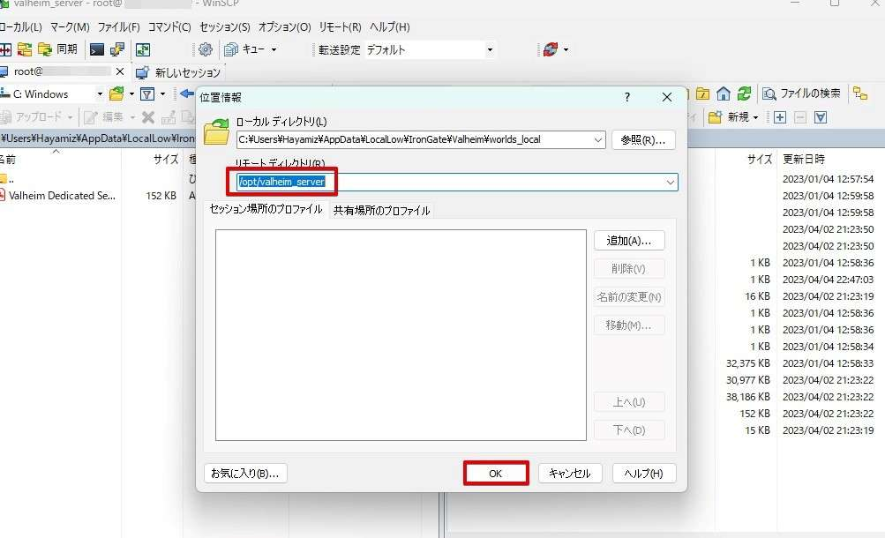Click the plus select-files icon in remote toolbar
The image size is (885, 538).
tap(780, 117)
